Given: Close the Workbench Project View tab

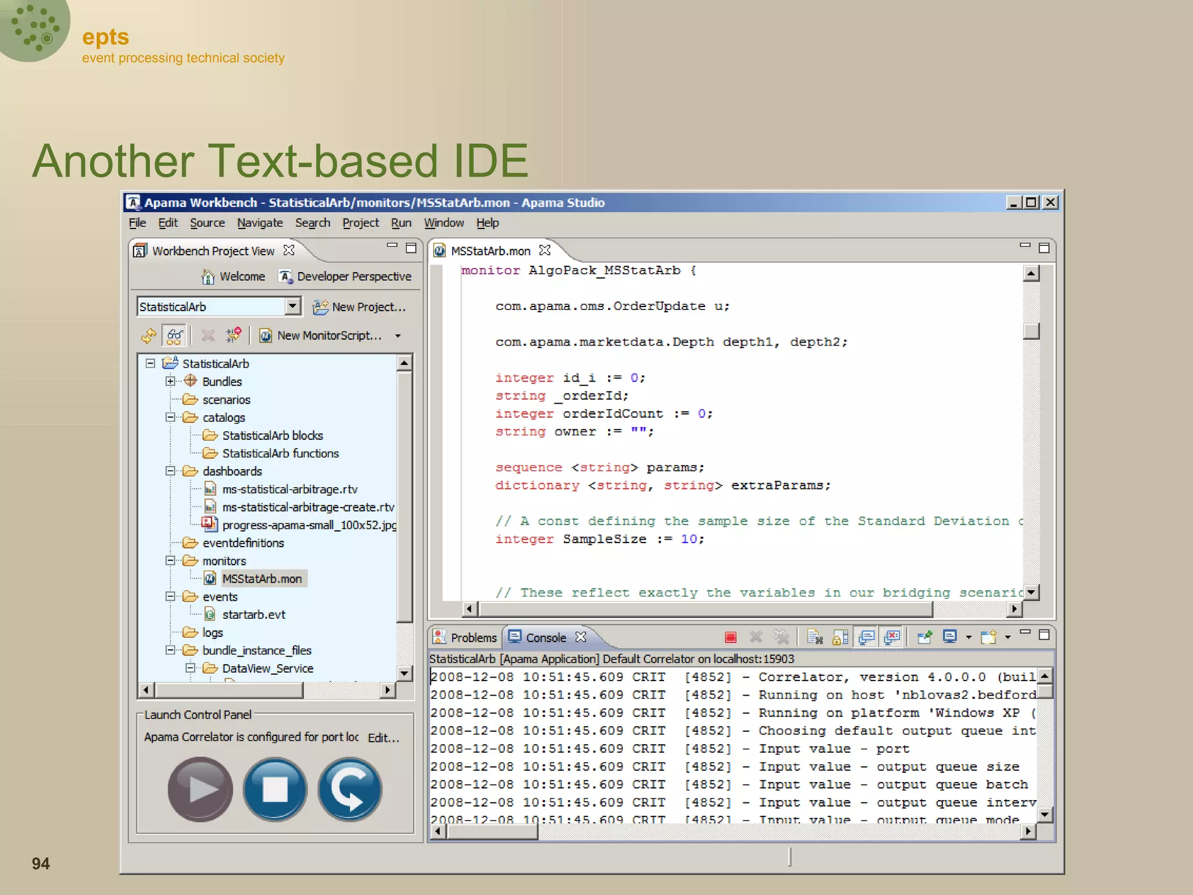Looking at the screenshot, I should point(289,250).
